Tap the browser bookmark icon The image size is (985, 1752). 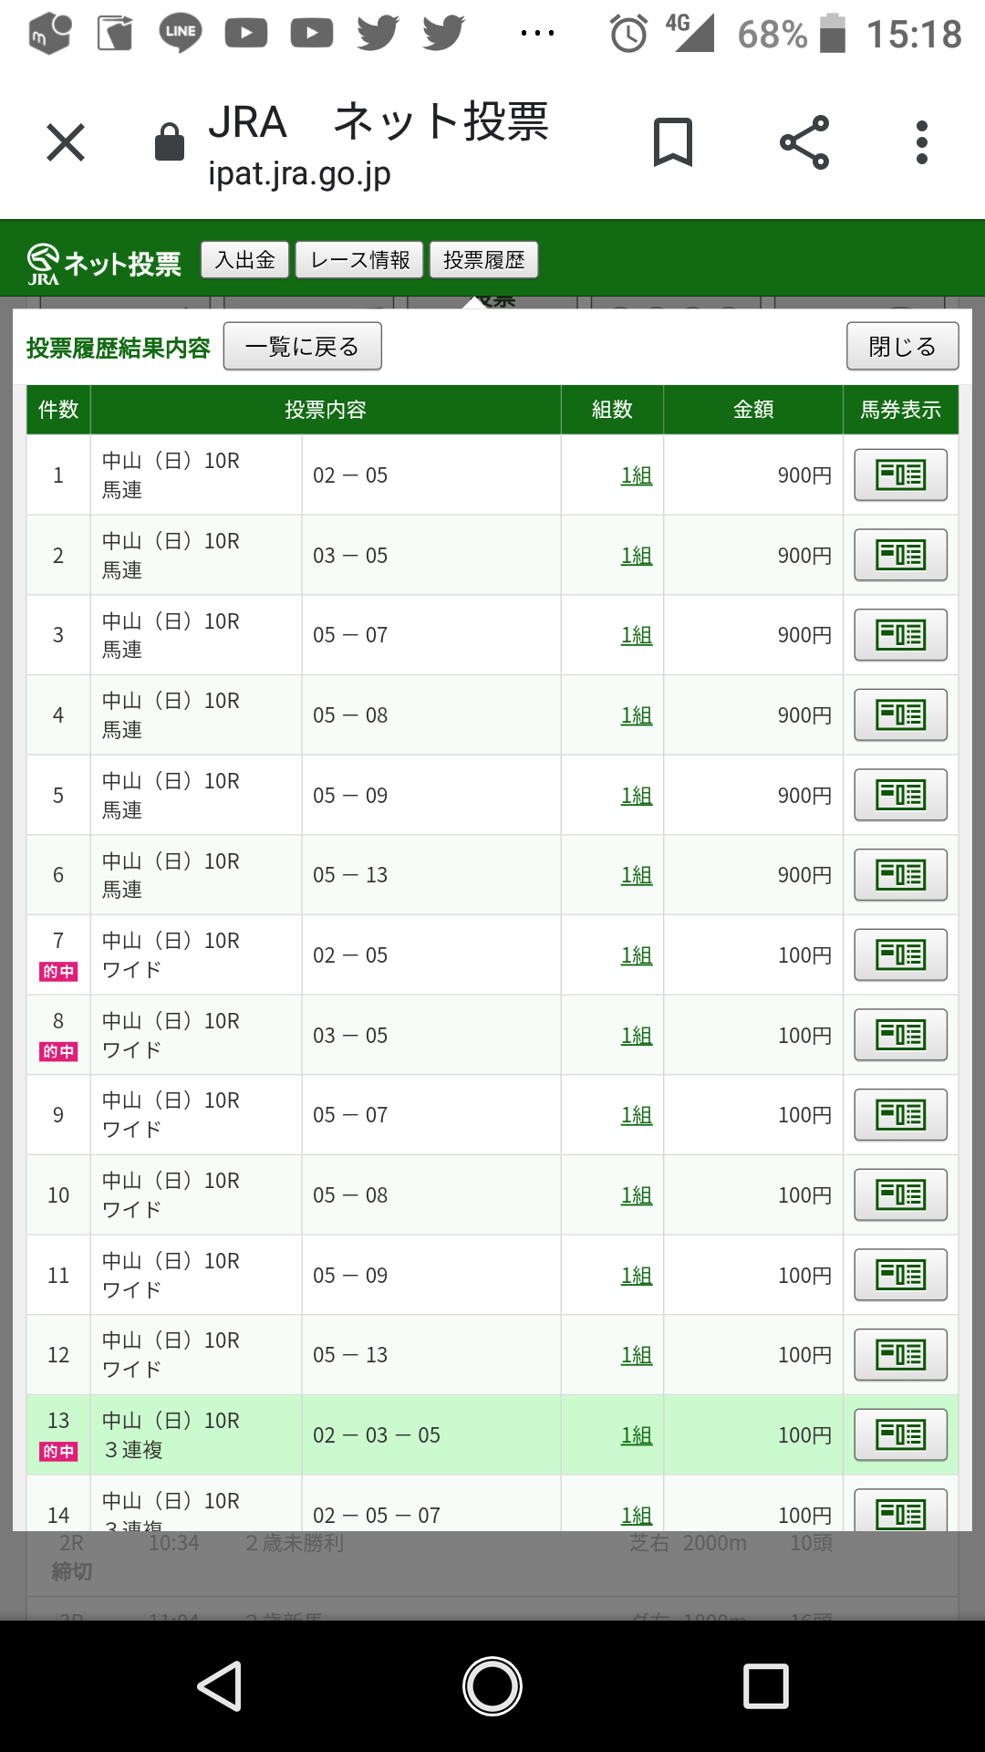673,142
